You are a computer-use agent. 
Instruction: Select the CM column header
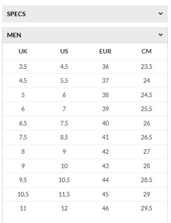point(146,51)
